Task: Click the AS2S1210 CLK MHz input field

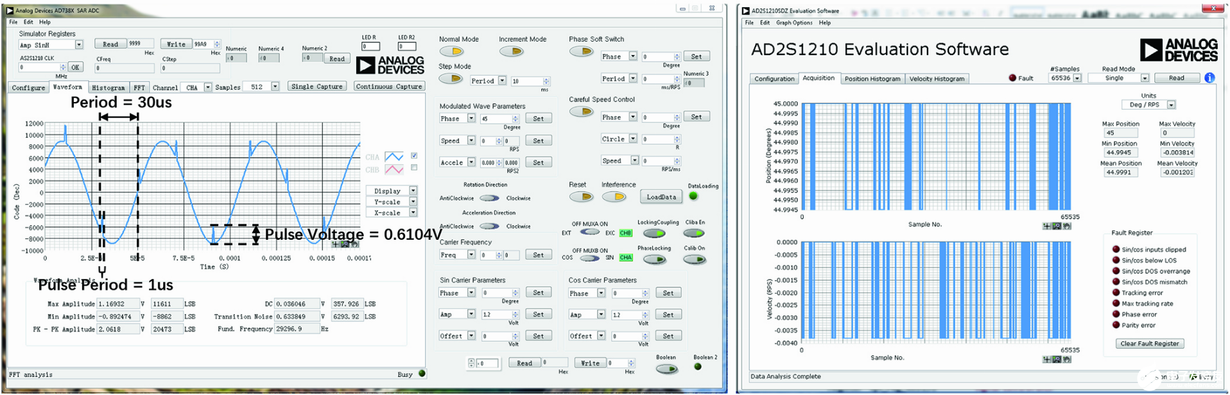Action: click(40, 67)
